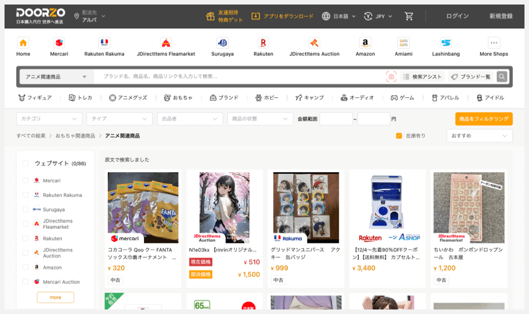This screenshot has height=314, width=529.
Task: Click the ログイン link
Action: click(457, 16)
